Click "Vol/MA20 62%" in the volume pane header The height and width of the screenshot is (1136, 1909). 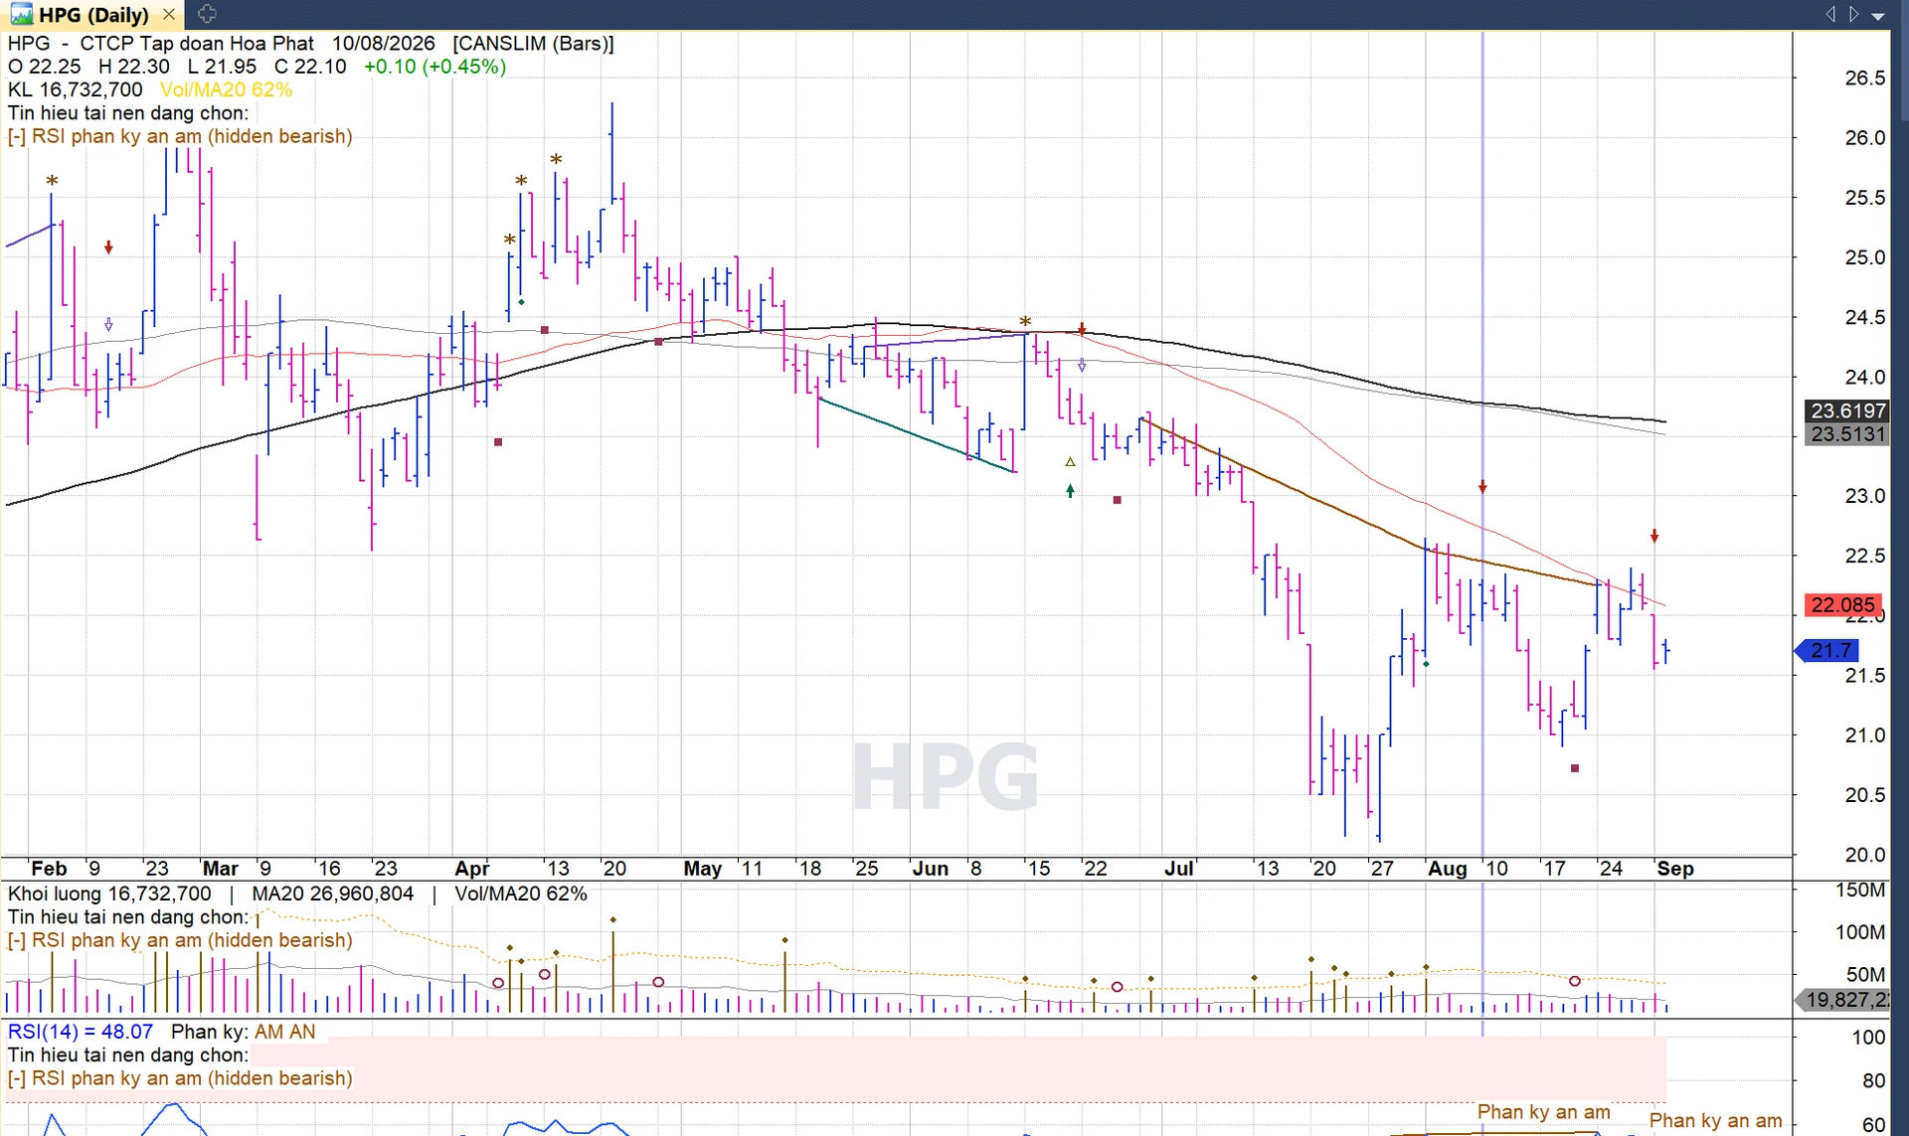click(521, 893)
